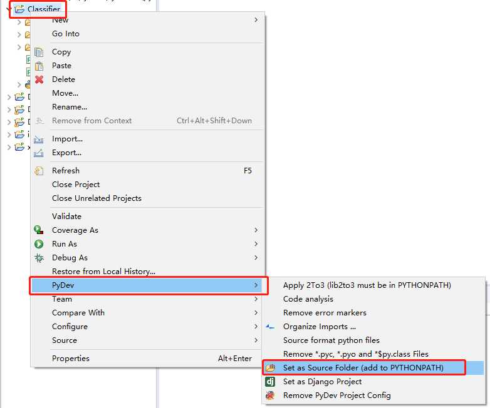Click the Django dj icon
Viewport: 490px width, 408px height.
pyautogui.click(x=270, y=382)
